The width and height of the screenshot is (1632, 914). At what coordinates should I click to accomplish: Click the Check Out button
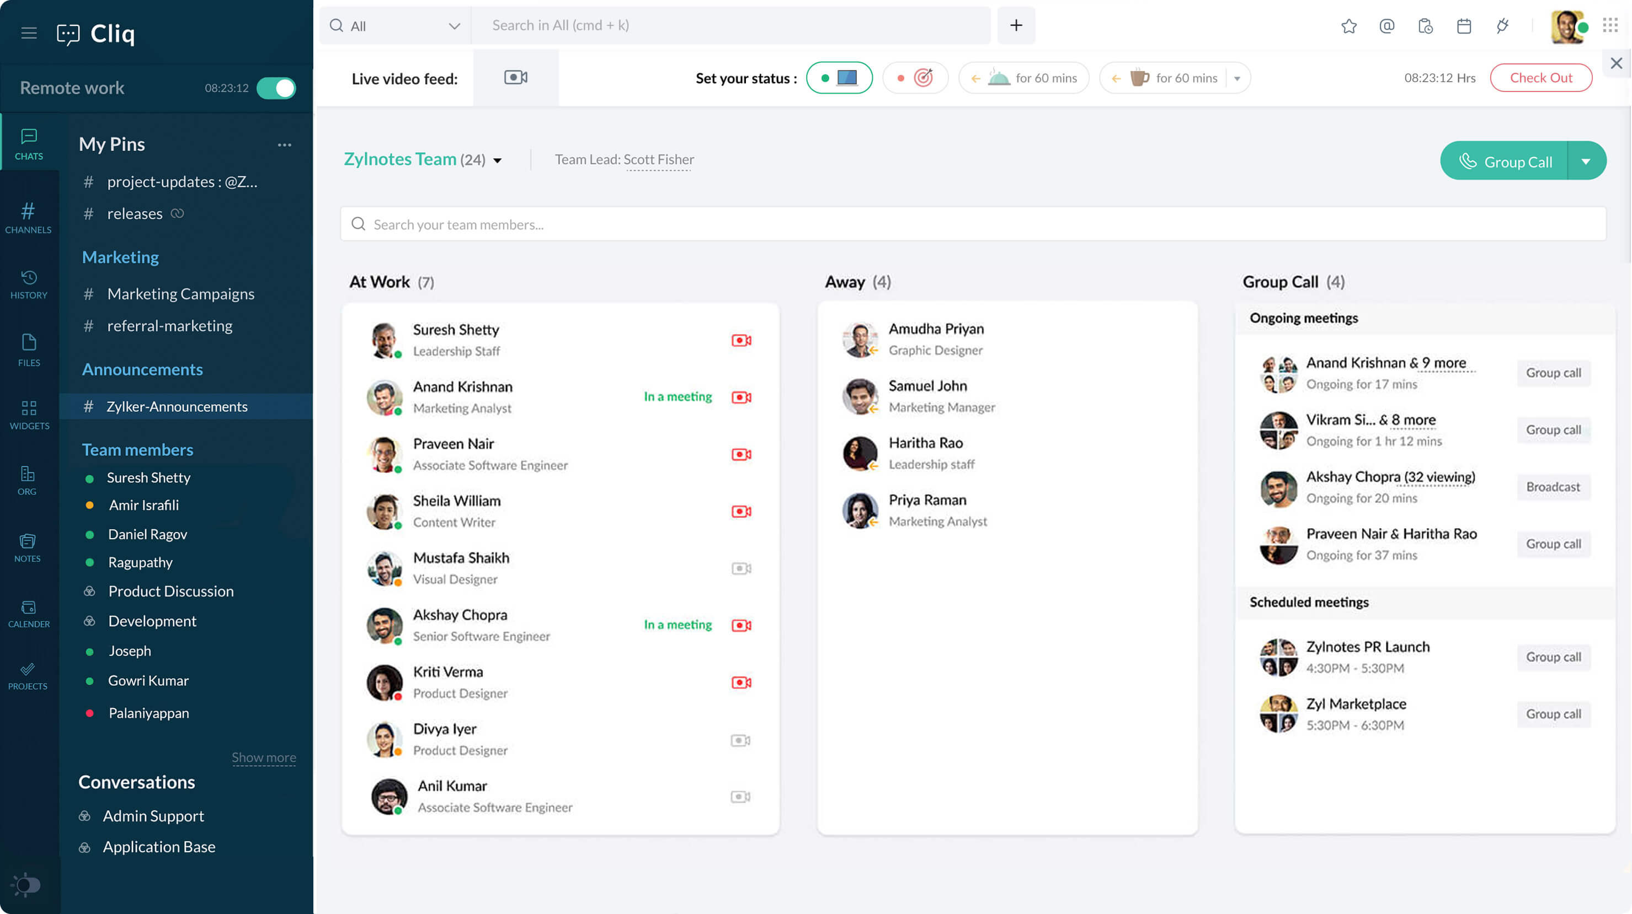(1541, 78)
